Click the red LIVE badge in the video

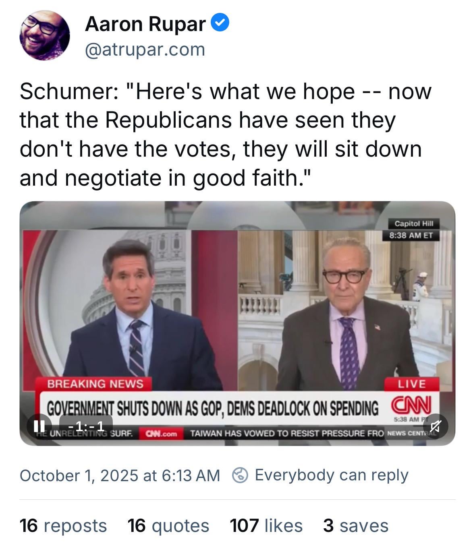(x=411, y=384)
